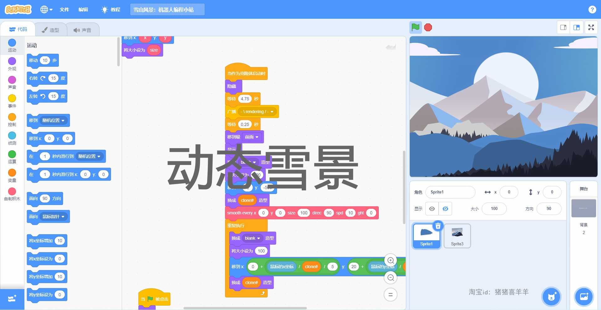Click the sprite 大小 size field
The height and width of the screenshot is (310, 601).
click(x=494, y=209)
